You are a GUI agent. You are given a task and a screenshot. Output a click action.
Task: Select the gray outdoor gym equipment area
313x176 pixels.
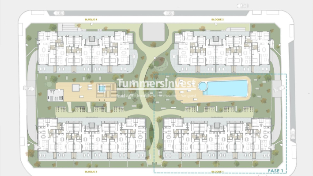tap(56, 95)
